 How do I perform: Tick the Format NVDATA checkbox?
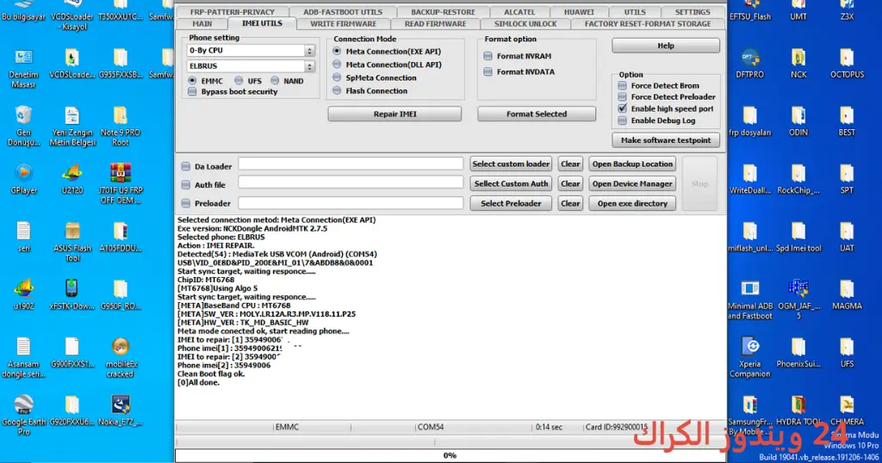click(488, 72)
